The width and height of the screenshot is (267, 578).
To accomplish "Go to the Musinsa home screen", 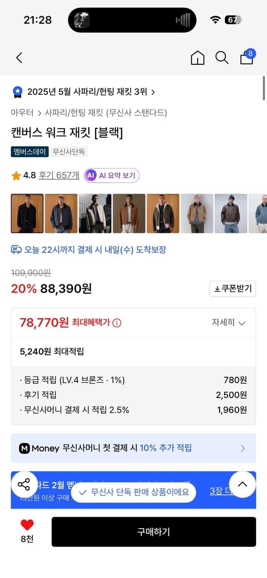I will [197, 59].
